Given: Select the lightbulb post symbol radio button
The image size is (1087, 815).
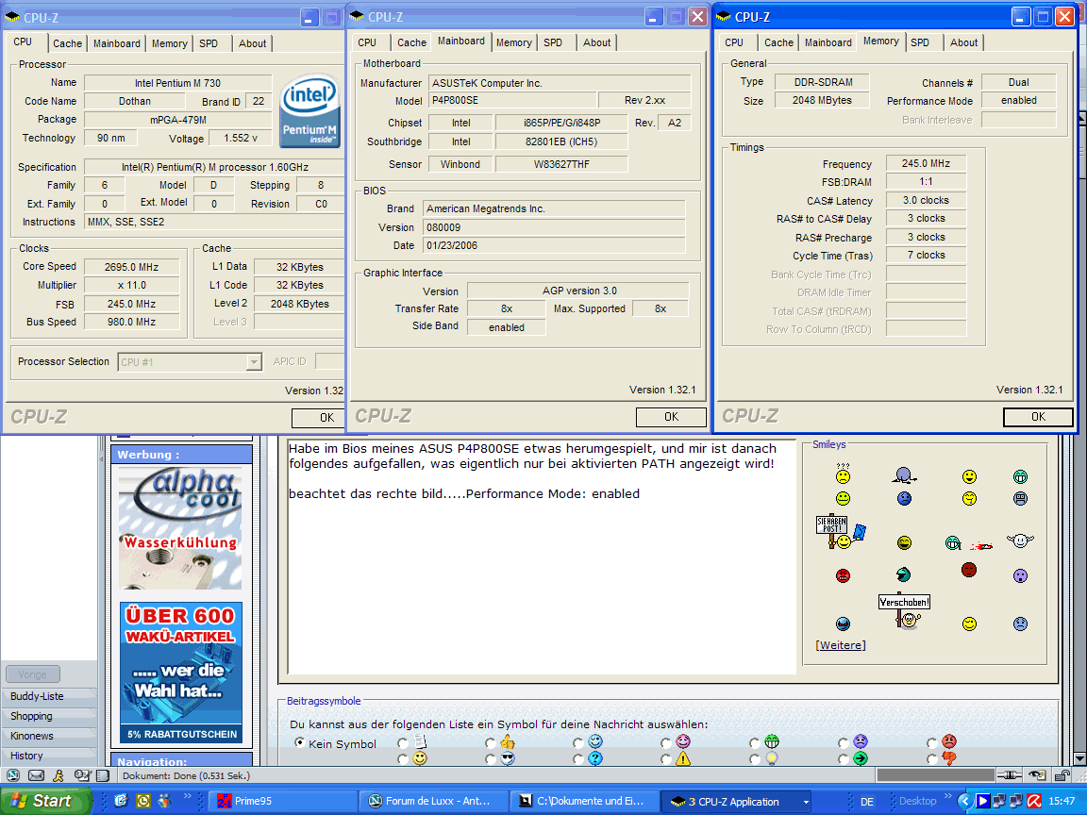Looking at the screenshot, I should [755, 758].
